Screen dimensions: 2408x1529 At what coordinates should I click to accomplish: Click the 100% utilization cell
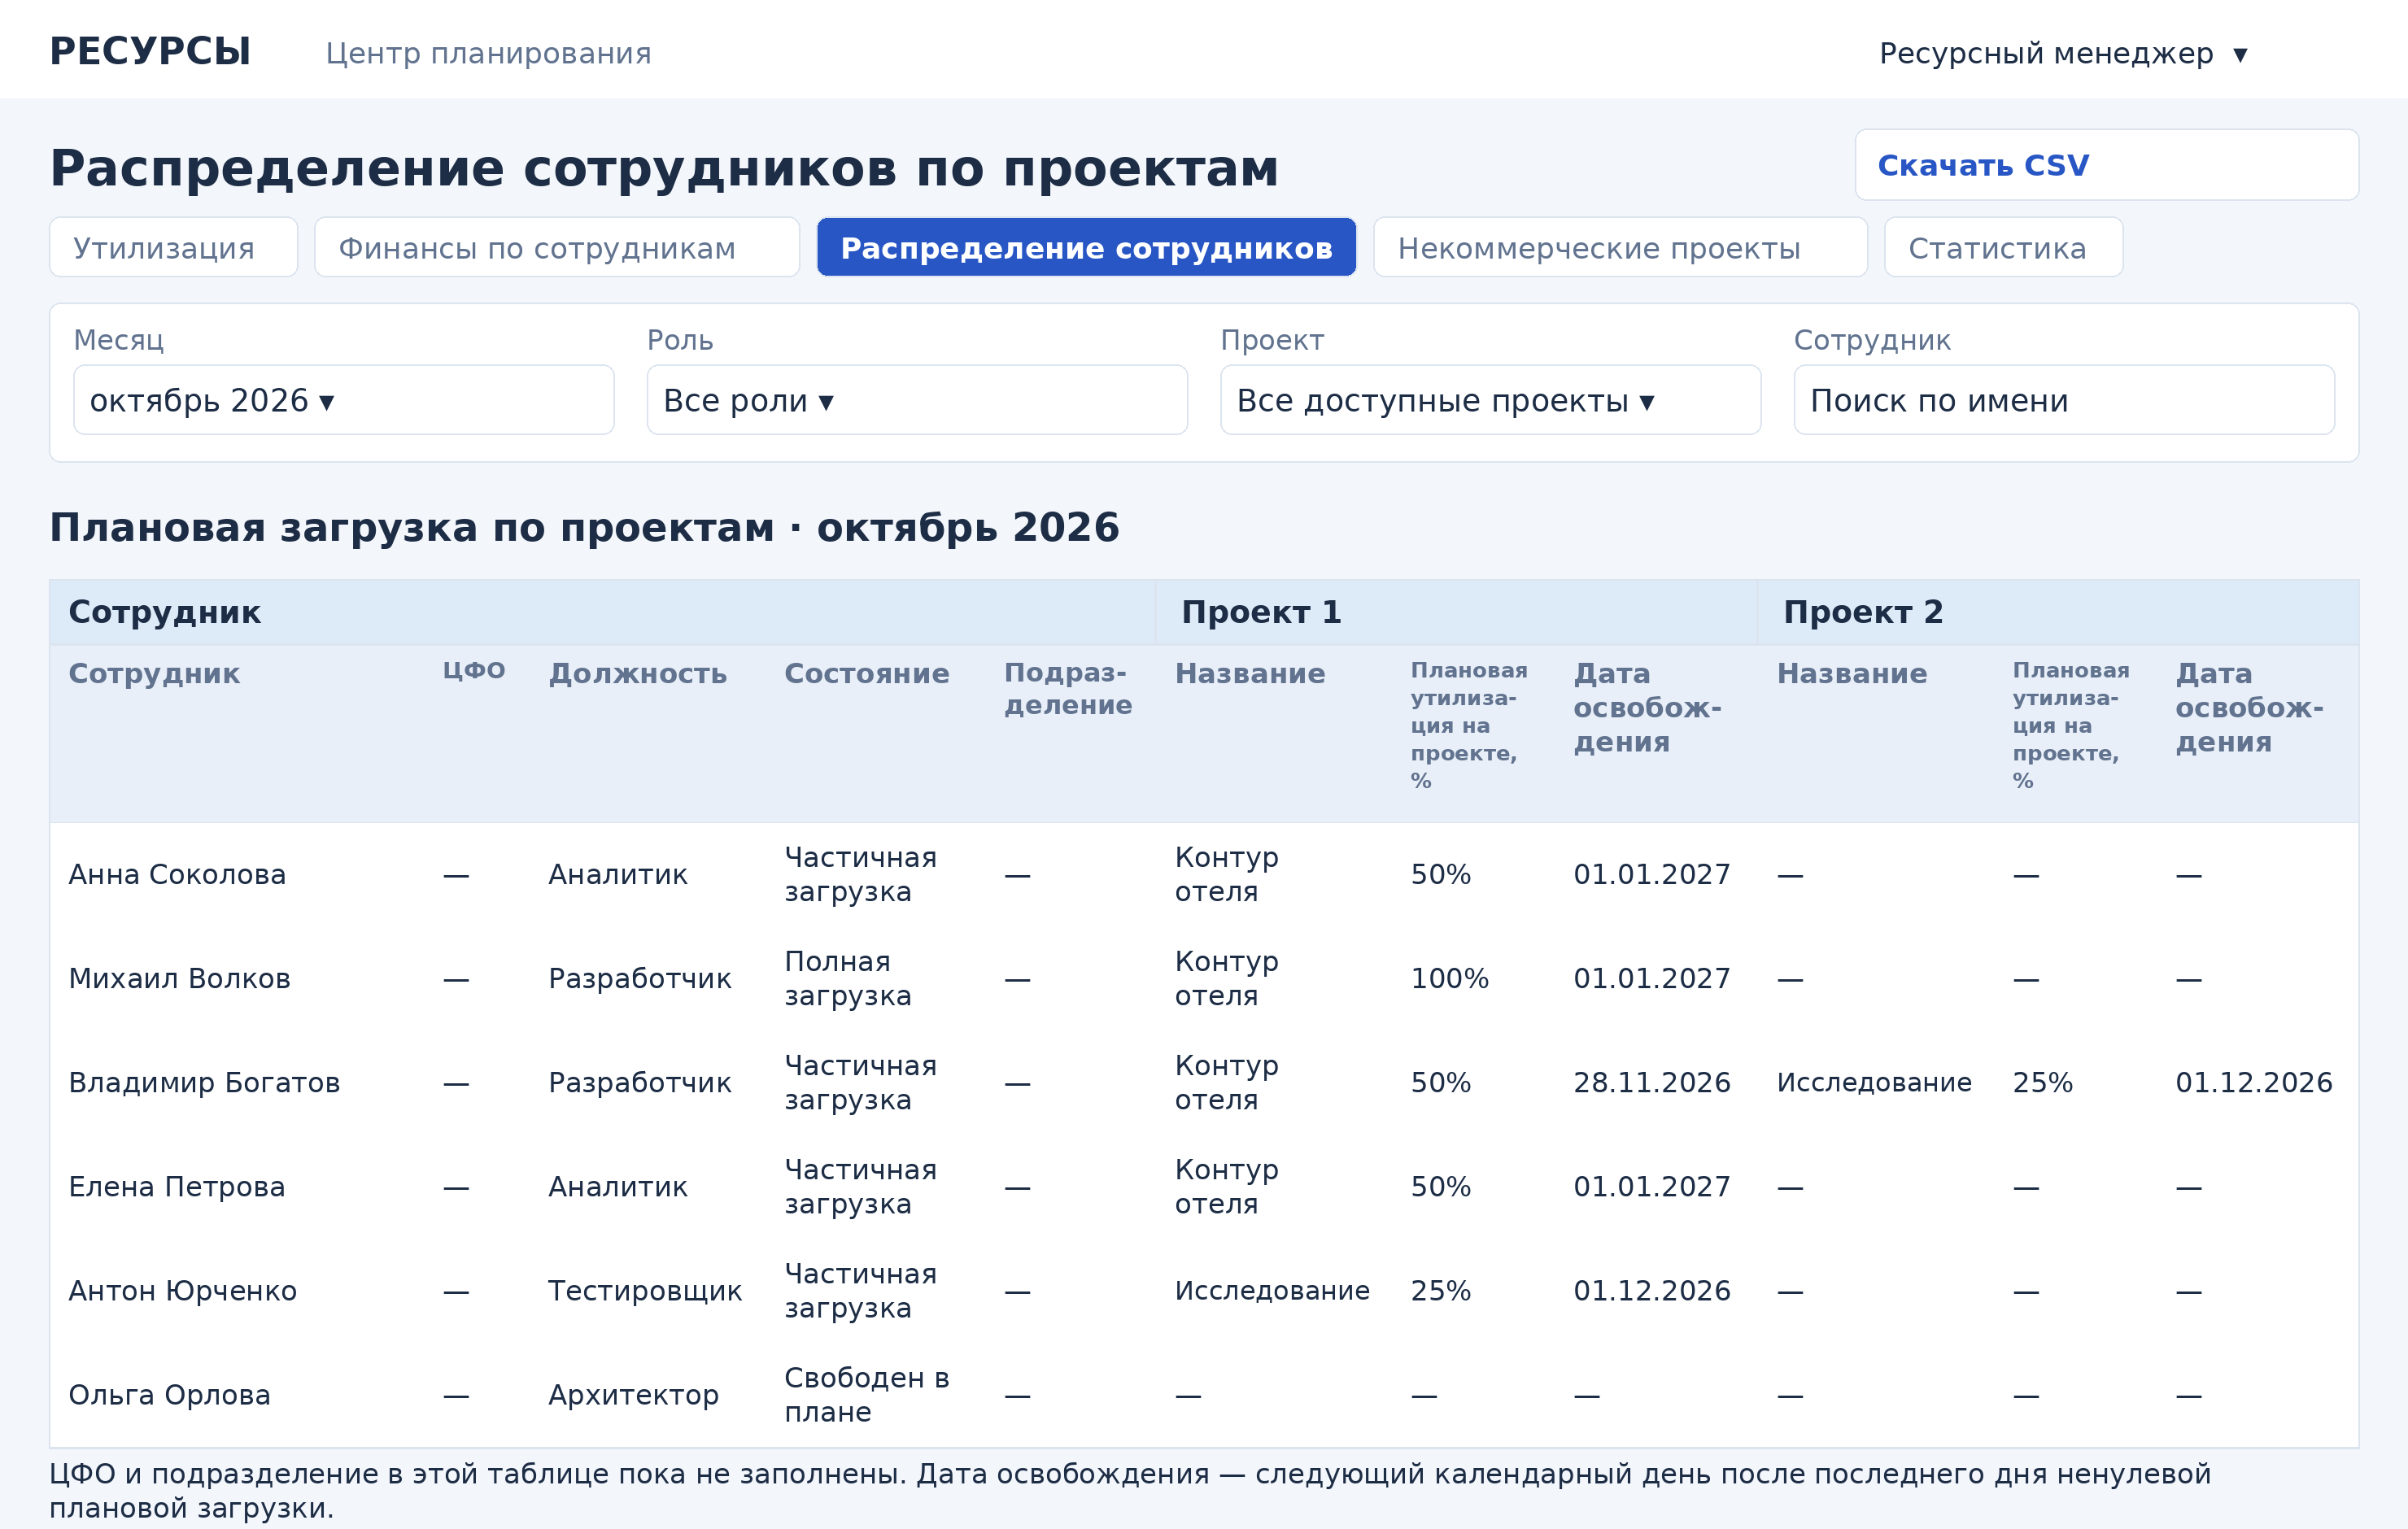tap(1449, 979)
